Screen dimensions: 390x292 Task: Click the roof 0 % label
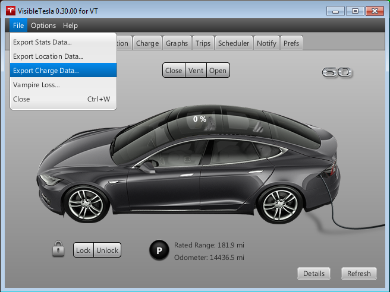200,119
